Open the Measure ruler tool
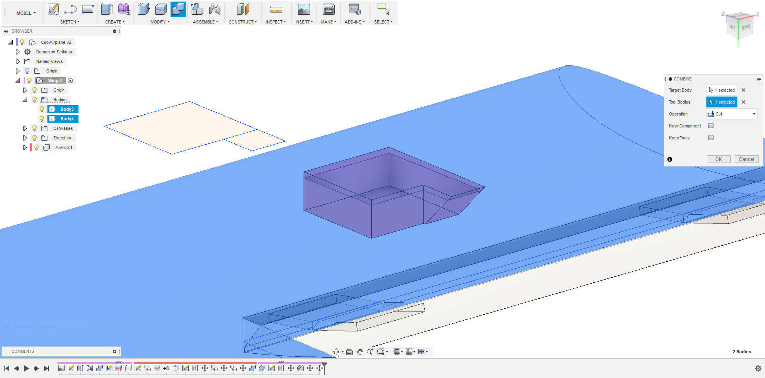This screenshot has width=765, height=378. (276, 9)
